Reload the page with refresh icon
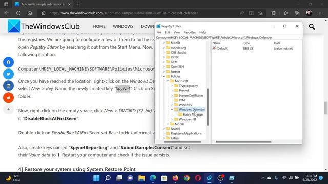This screenshot has height=184, width=328. tap(18, 13)
